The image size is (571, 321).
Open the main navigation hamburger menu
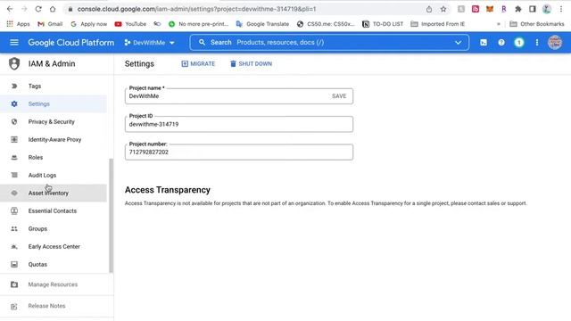pos(14,43)
